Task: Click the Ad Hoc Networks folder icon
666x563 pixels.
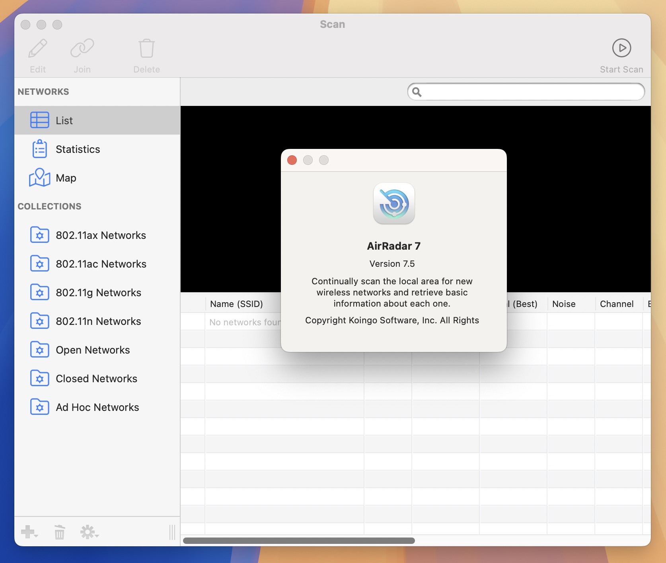Action: tap(40, 407)
